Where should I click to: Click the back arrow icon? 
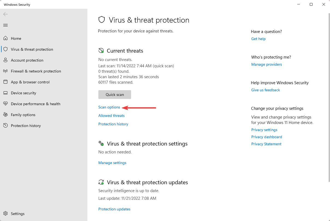coord(5,14)
